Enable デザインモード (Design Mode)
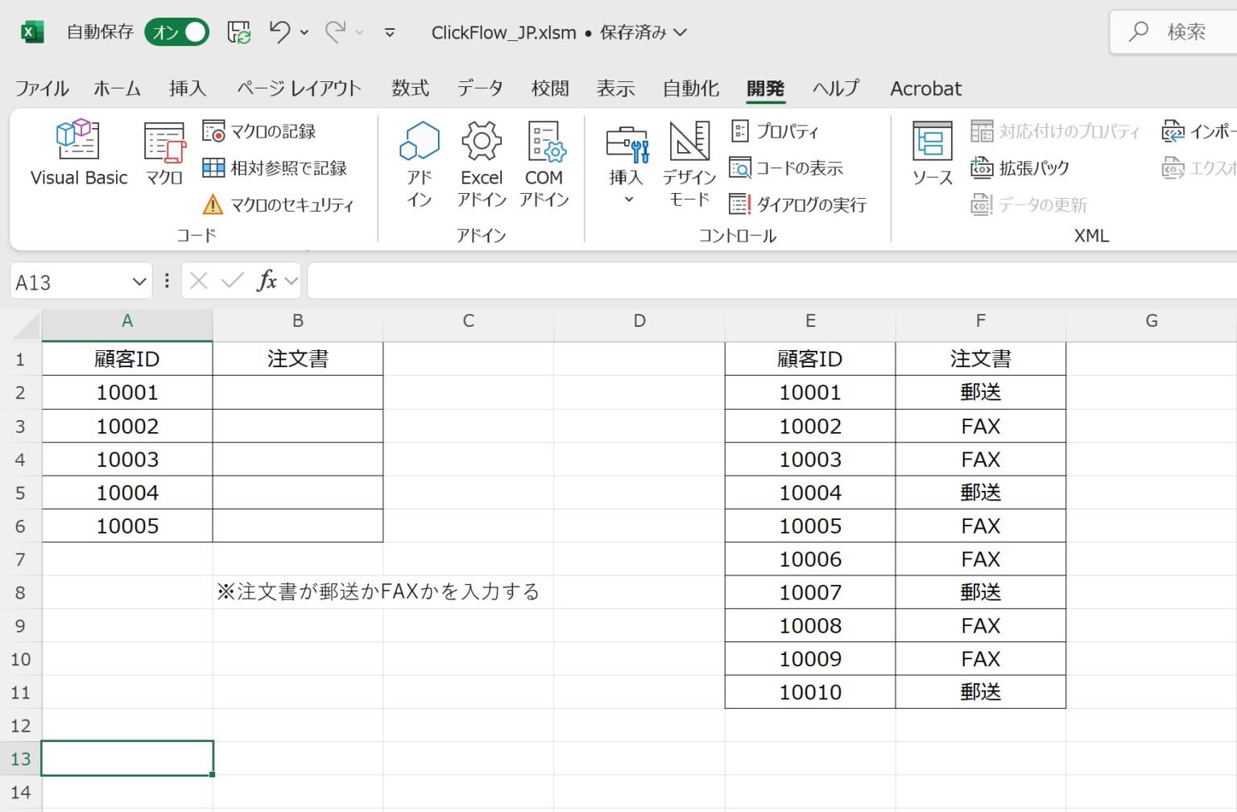The height and width of the screenshot is (812, 1237). coord(688,161)
